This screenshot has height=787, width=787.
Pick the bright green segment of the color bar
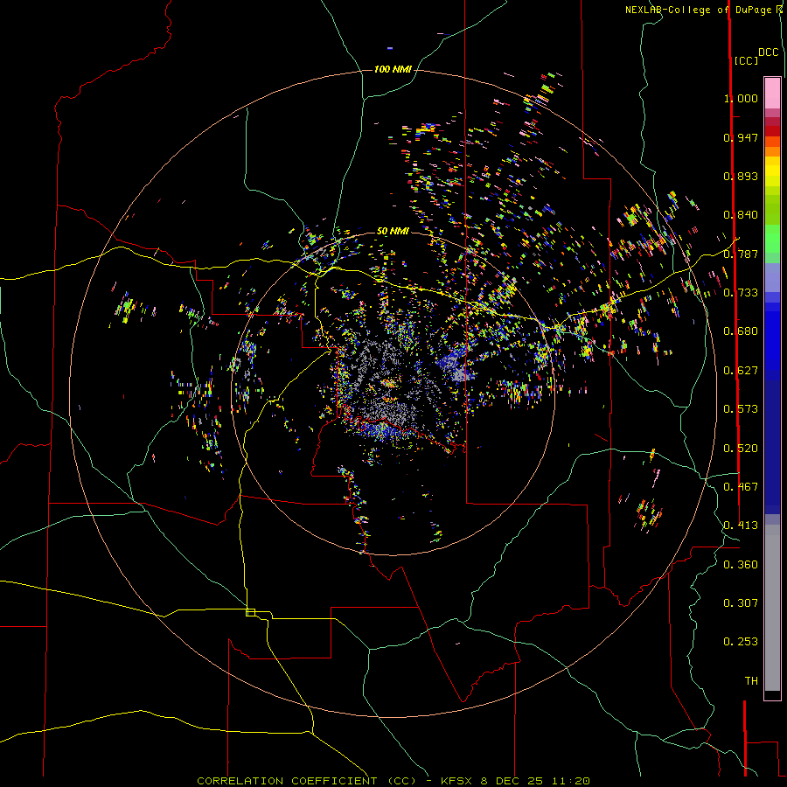point(772,239)
